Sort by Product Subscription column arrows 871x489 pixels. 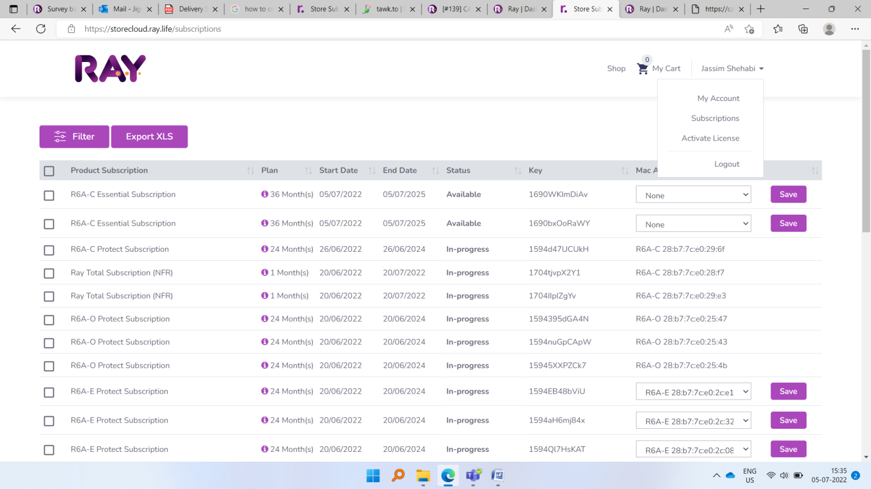(250, 171)
